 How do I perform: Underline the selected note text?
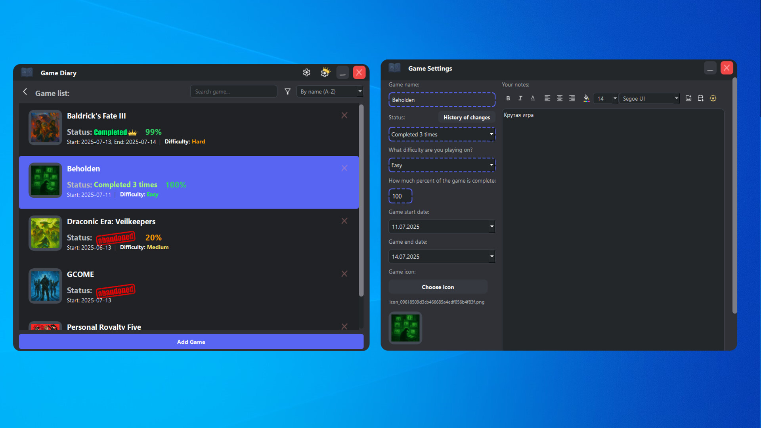coord(533,98)
